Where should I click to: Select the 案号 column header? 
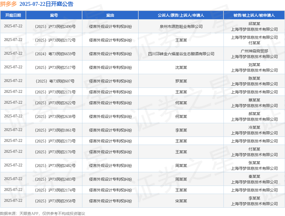point(54,15)
